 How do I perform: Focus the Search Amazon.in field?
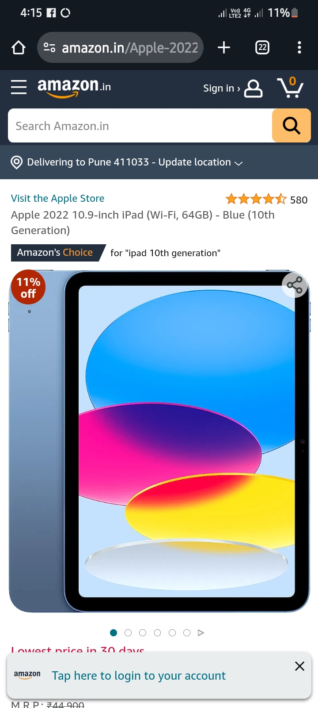coord(140,126)
